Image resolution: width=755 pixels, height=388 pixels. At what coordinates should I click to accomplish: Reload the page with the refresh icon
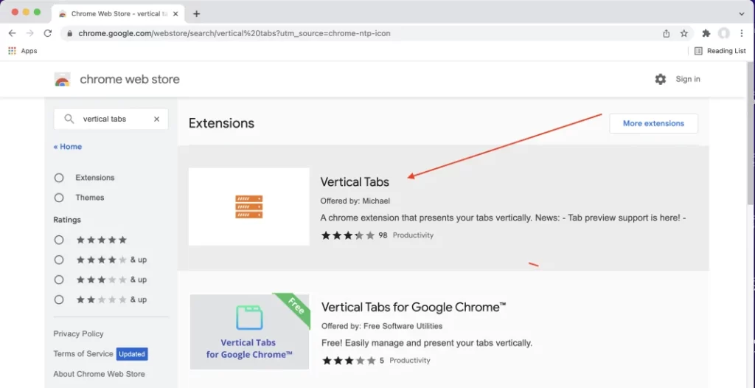[x=48, y=33]
